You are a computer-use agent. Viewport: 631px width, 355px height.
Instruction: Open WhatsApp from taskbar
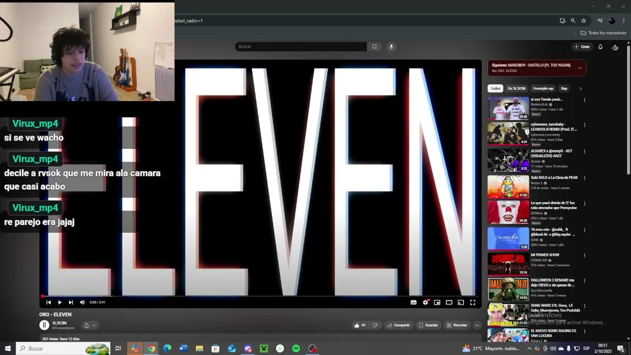(x=280, y=349)
